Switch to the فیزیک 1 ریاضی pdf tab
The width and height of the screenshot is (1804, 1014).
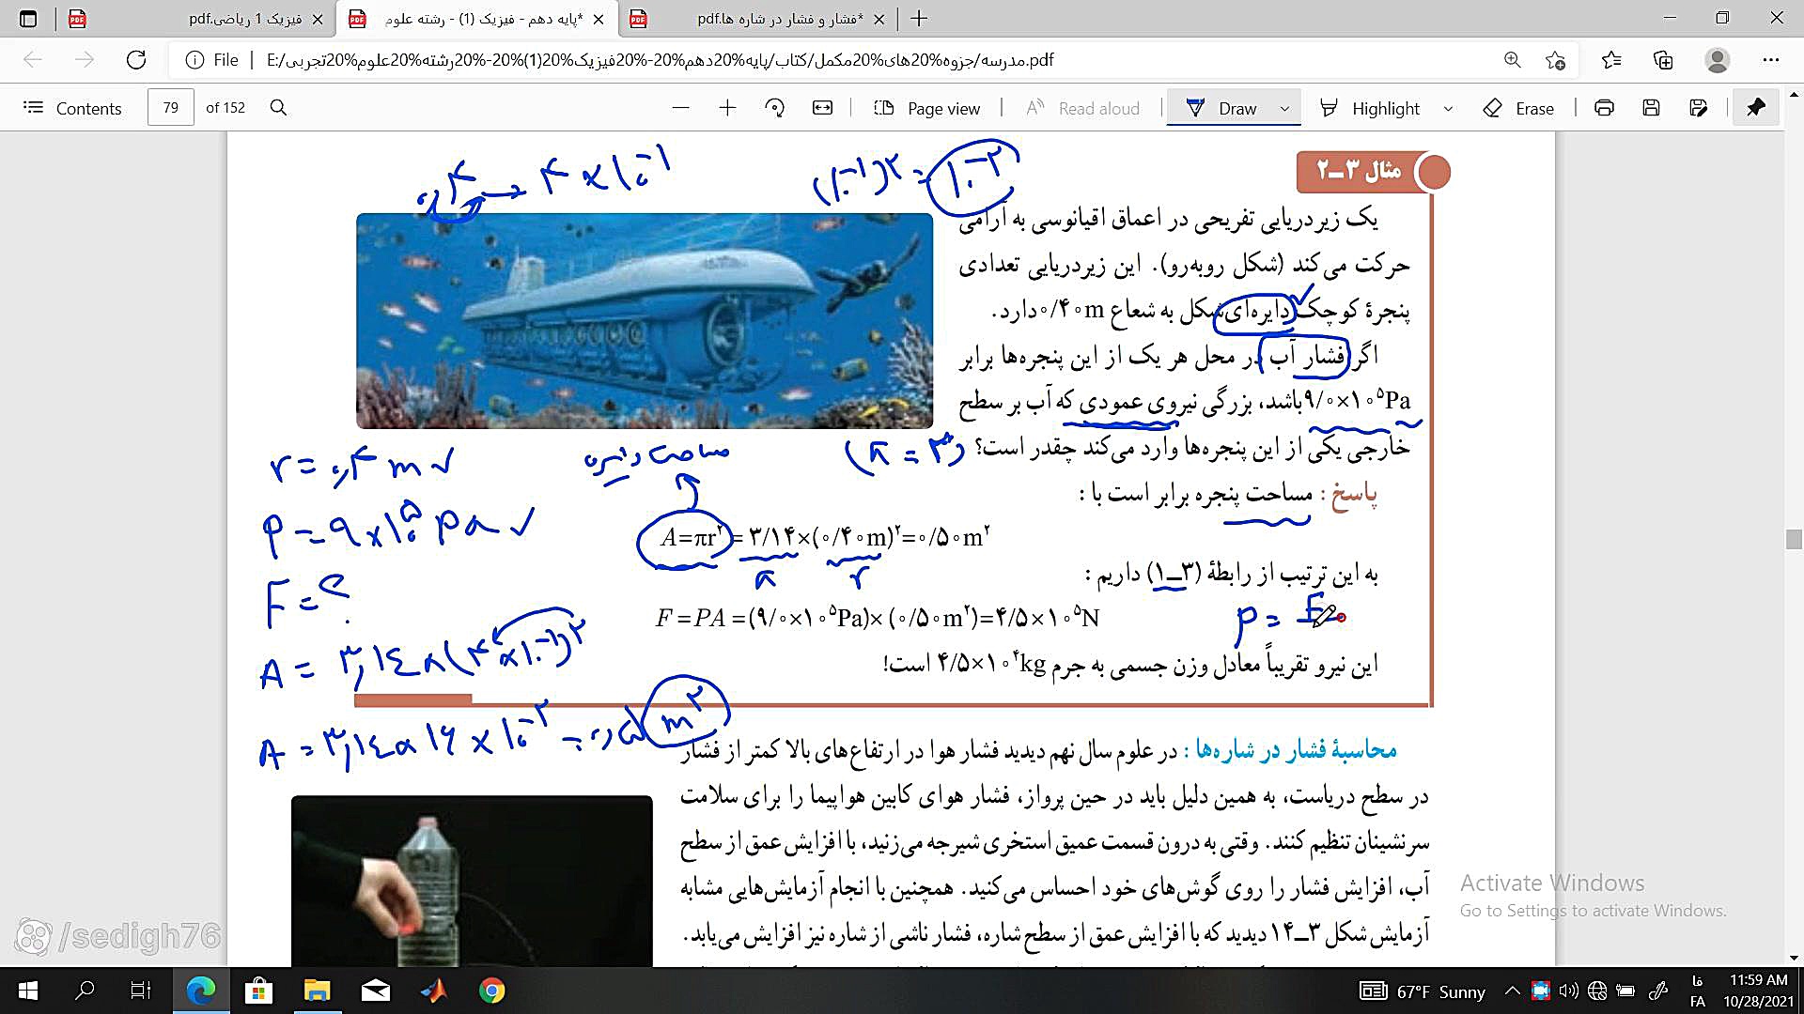244,19
